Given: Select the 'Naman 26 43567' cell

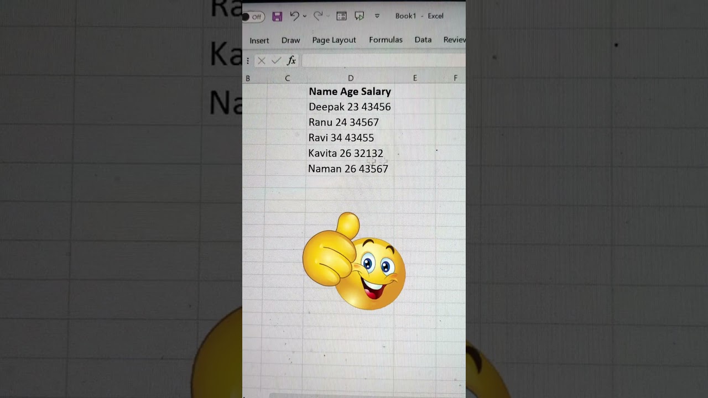Looking at the screenshot, I should coord(350,169).
